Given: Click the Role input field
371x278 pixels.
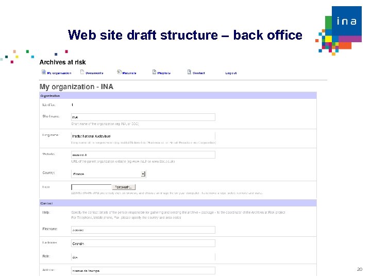Looking at the screenshot, I should click(x=143, y=257).
